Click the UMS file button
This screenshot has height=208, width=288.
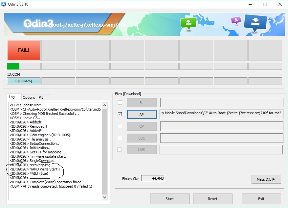point(142,150)
